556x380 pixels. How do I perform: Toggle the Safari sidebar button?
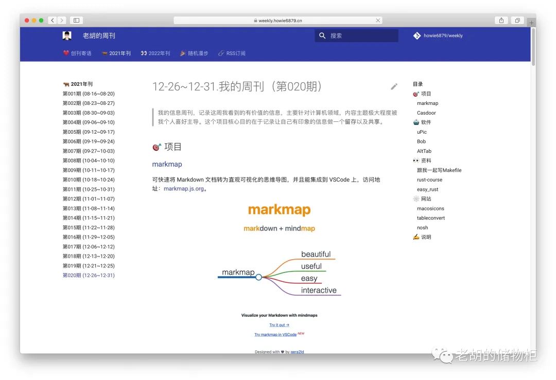click(76, 20)
